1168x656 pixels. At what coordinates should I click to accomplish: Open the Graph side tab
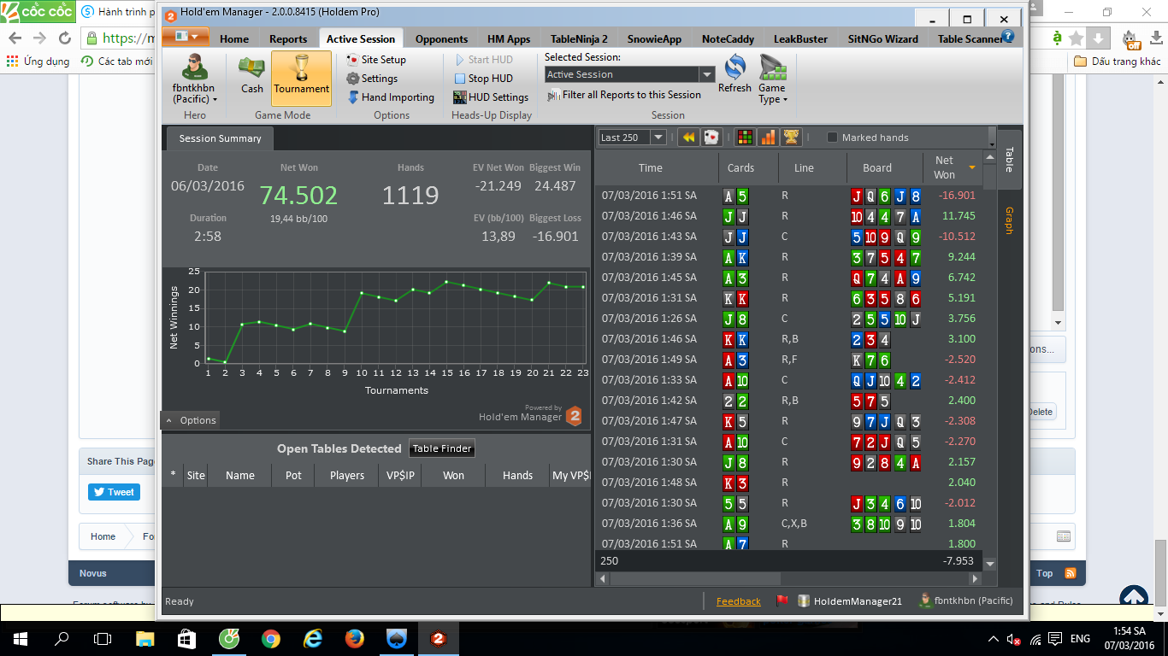[x=1009, y=220]
